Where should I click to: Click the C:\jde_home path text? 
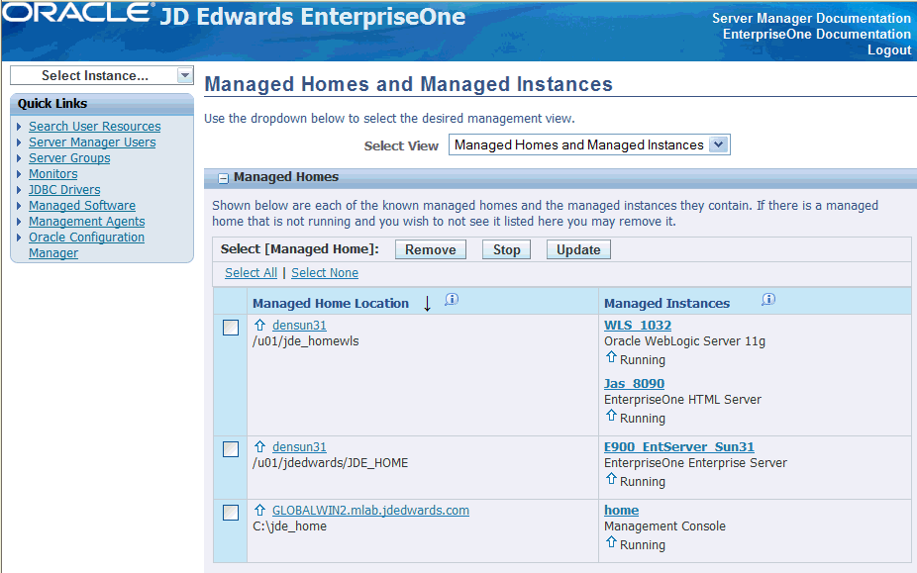pyautogui.click(x=289, y=526)
